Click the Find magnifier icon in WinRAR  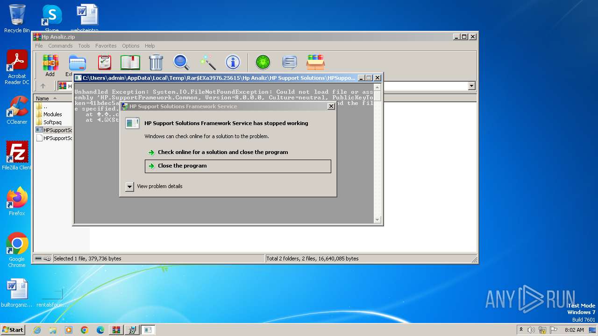point(181,62)
